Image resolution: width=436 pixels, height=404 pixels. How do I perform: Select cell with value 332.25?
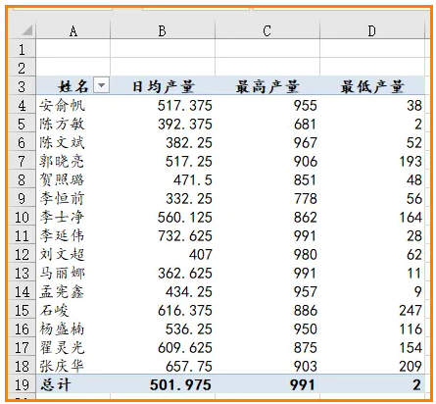[163, 198]
